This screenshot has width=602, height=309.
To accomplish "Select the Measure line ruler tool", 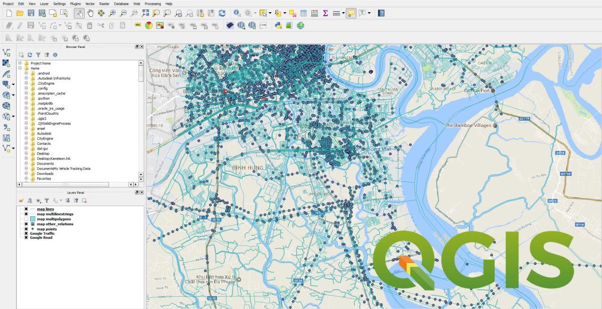I will pyautogui.click(x=336, y=13).
